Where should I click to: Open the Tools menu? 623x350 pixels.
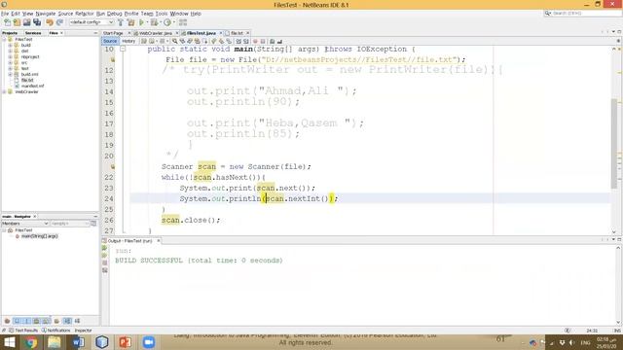tap(162, 14)
